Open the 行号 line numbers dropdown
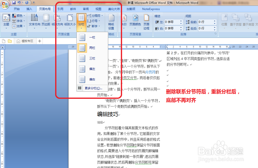The image size is (258, 168). click(x=93, y=21)
